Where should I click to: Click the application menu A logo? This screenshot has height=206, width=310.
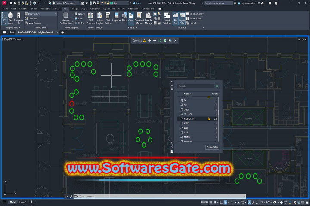[x=4, y=3]
